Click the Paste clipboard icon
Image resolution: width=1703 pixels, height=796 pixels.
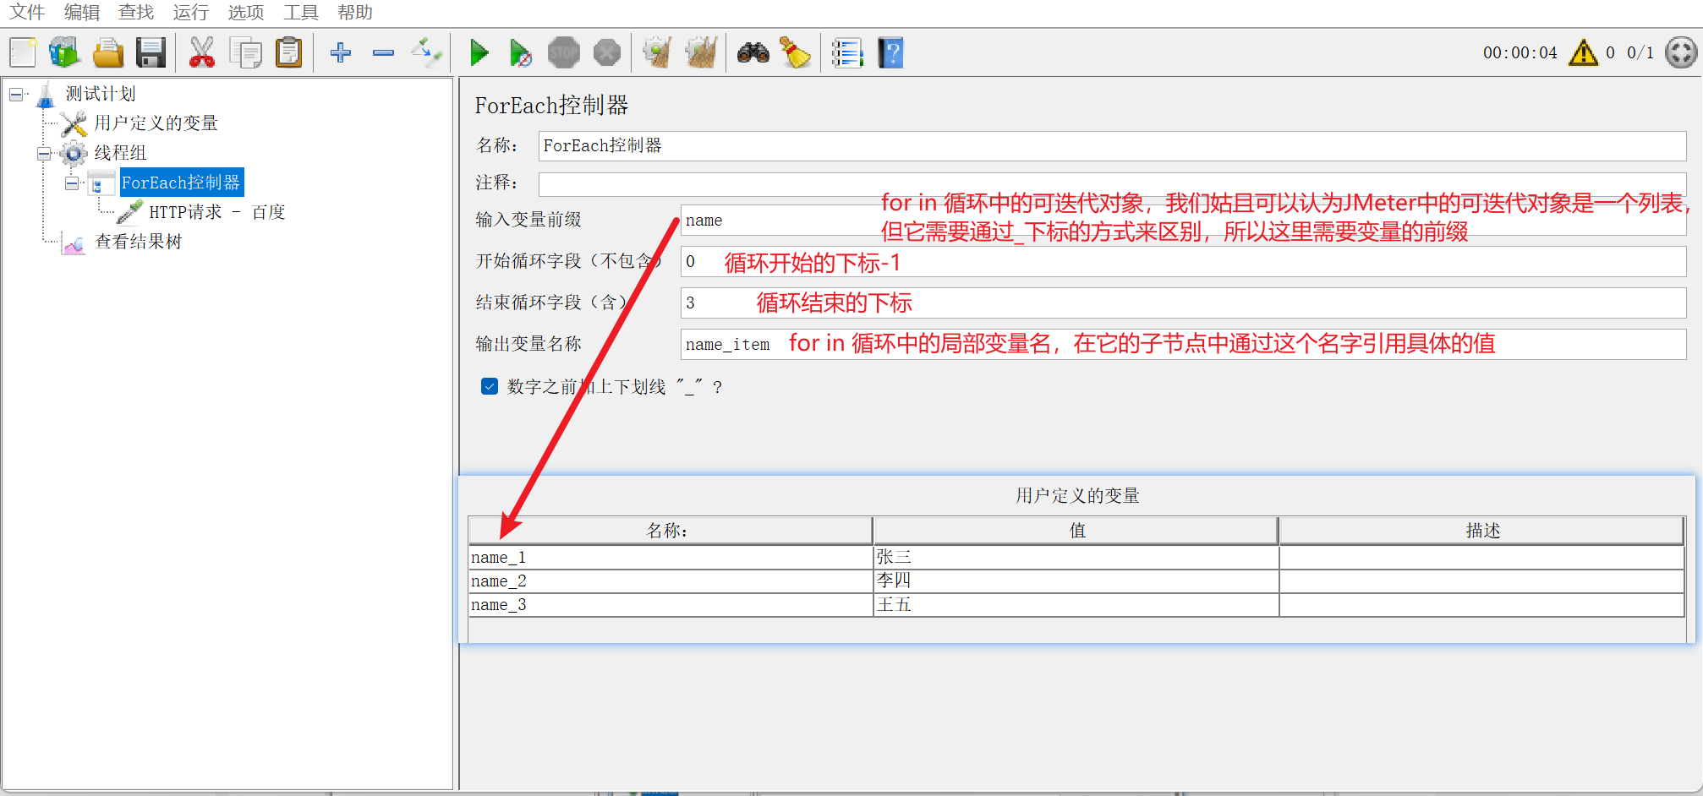tap(289, 52)
